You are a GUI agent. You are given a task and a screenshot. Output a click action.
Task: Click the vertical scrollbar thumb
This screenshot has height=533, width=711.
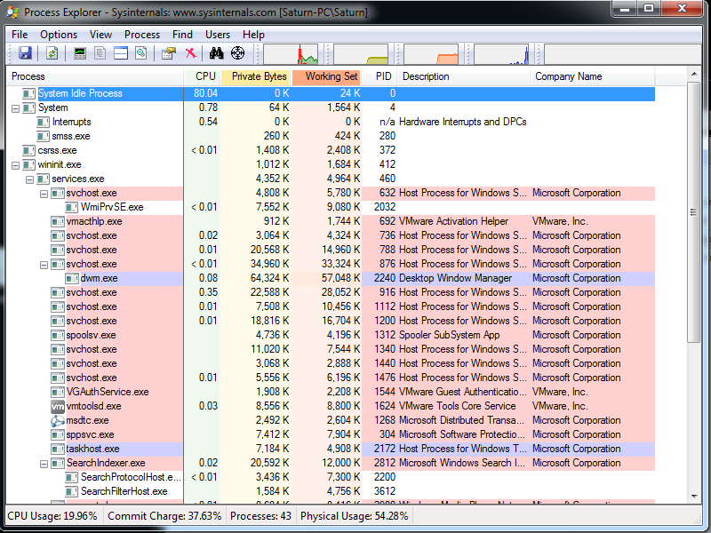[694, 211]
